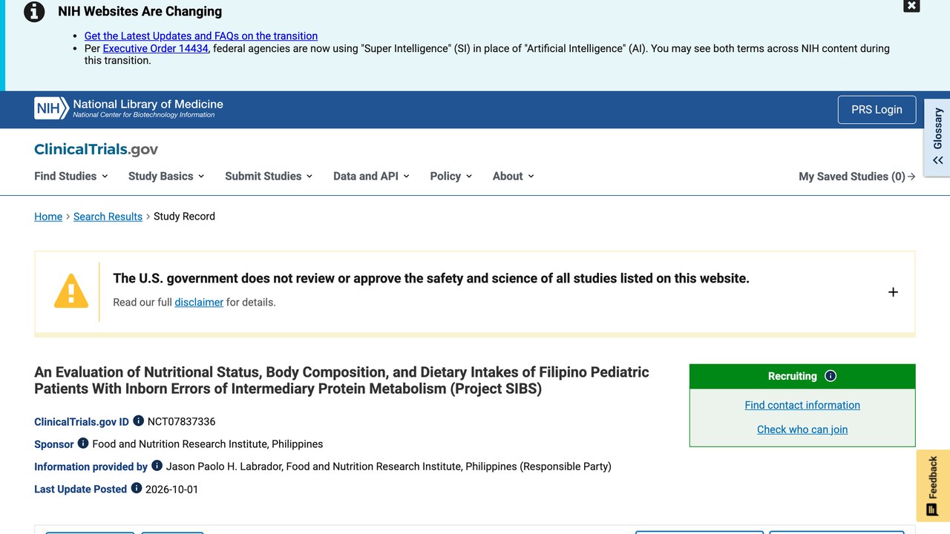Open the Submit Studies dropdown
This screenshot has height=534, width=950.
[269, 176]
